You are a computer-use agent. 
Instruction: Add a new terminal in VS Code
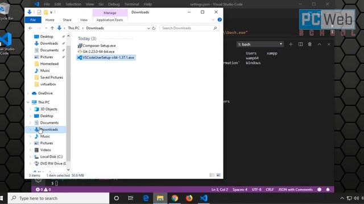tap(291, 44)
